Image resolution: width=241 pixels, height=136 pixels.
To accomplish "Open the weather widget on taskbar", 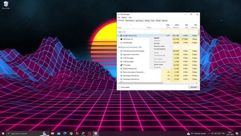I will click(x=197, y=133).
